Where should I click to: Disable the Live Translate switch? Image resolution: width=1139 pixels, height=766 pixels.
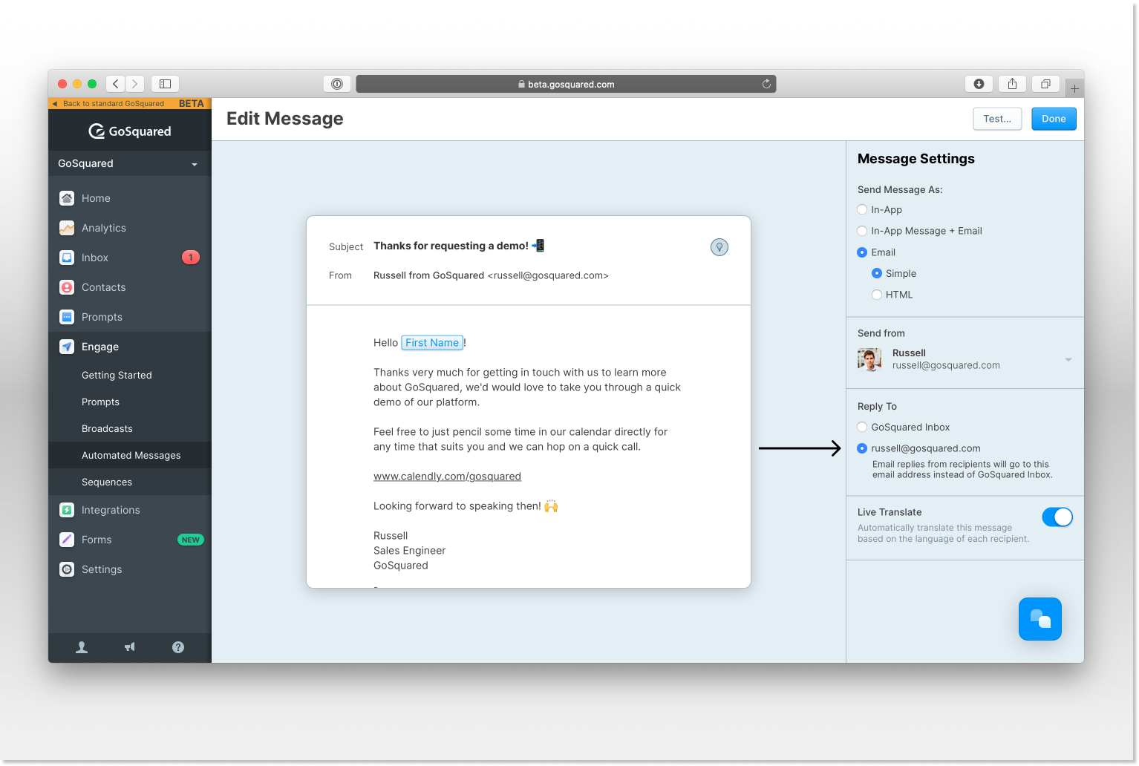[1057, 517]
